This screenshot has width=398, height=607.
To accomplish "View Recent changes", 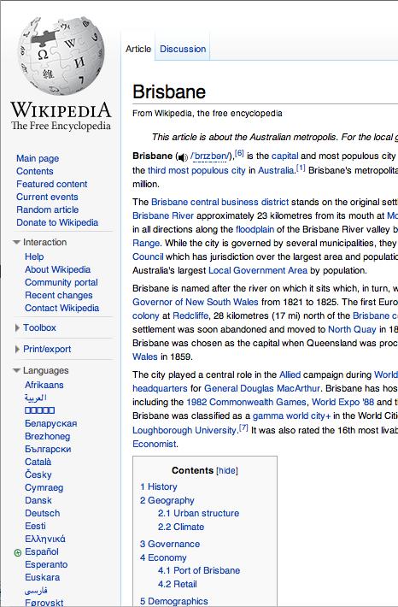I will pos(59,295).
